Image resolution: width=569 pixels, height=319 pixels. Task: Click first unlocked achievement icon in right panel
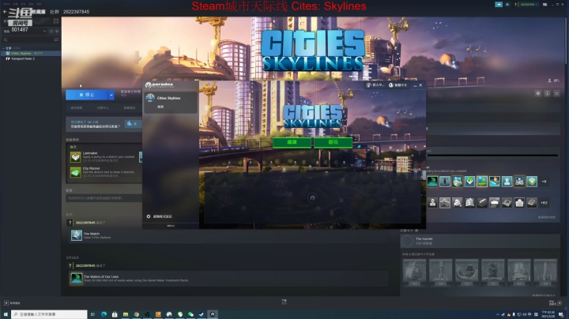432,182
